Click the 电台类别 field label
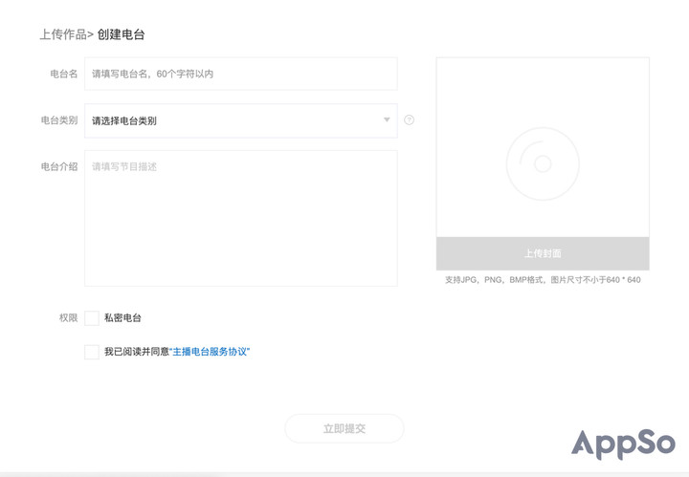The height and width of the screenshot is (477, 689). coord(59,120)
